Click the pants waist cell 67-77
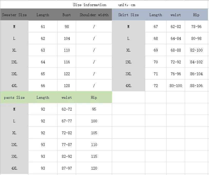The image size is (209, 175). (x=67, y=121)
